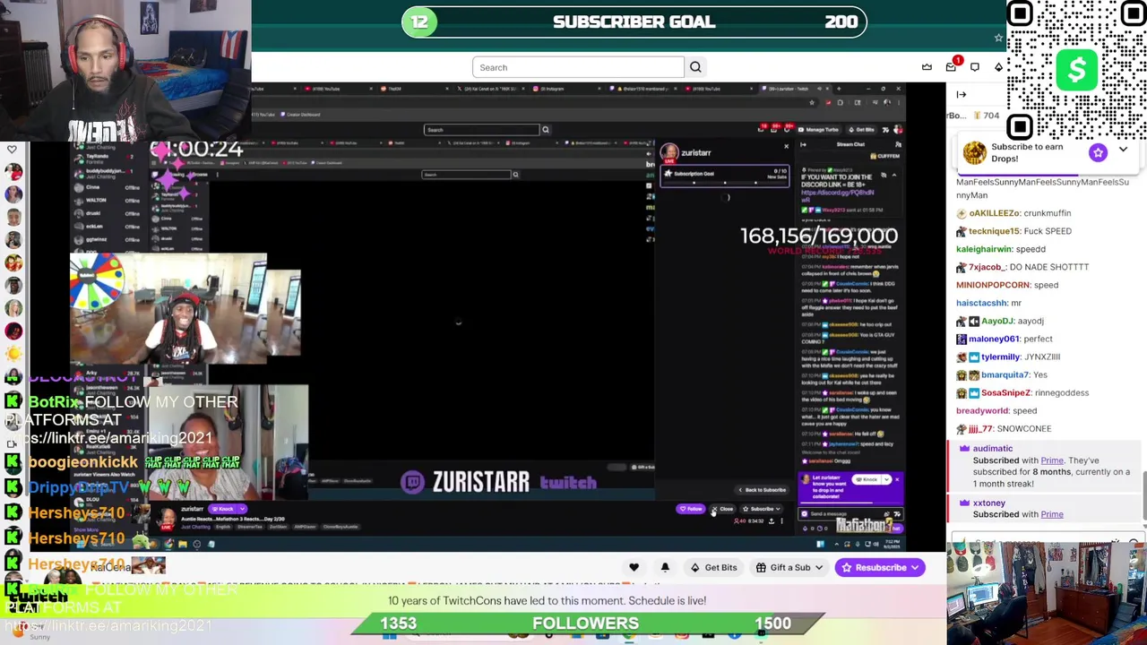Screen dimensions: 1147x645
Task: Click username jjjj_77 in chat
Action: [x=980, y=428]
